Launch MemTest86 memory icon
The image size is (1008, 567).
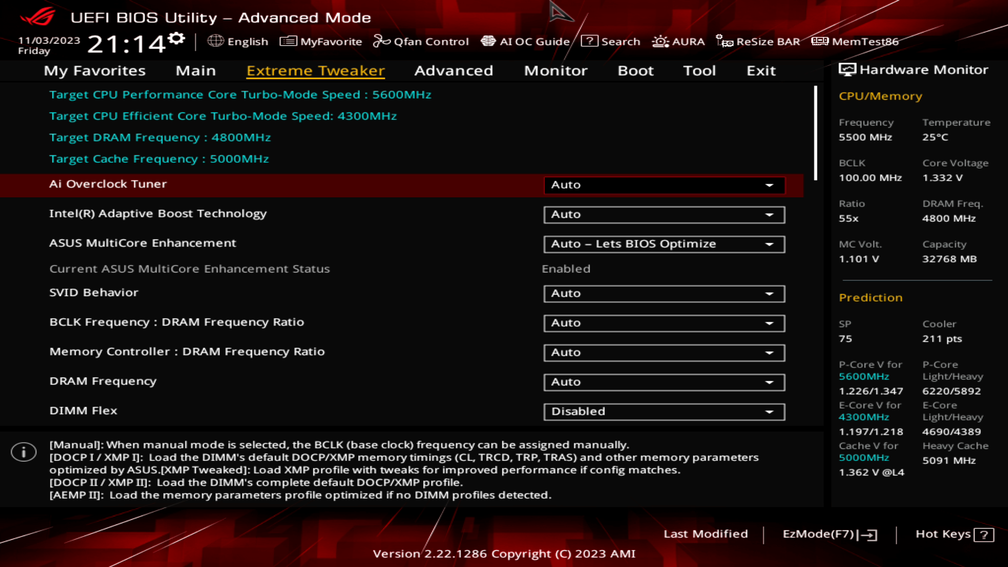coord(820,41)
